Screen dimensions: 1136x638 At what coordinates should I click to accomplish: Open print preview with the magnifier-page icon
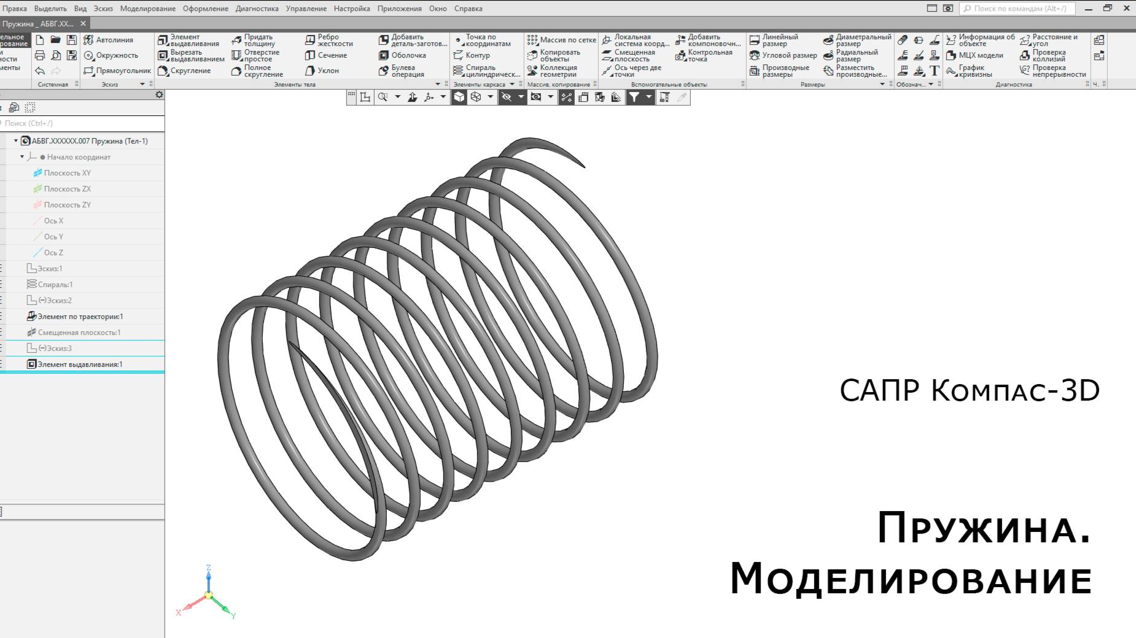pyautogui.click(x=56, y=55)
